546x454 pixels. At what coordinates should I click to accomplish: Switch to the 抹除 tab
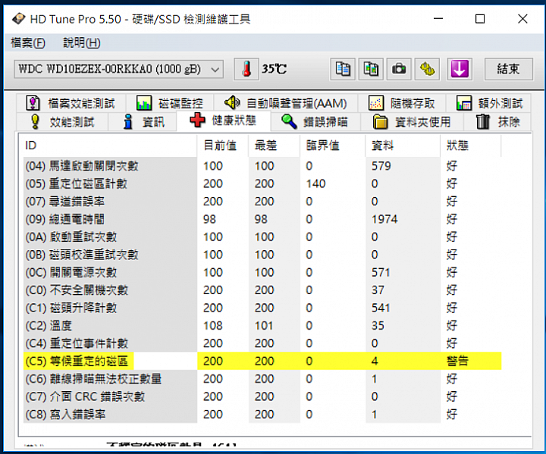497,122
